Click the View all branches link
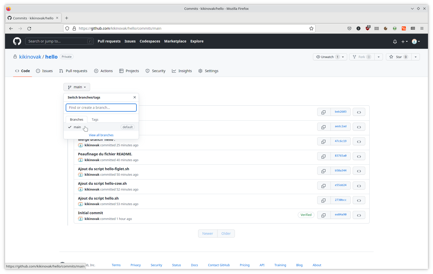Screen dimensions: 433x274 coord(101,135)
